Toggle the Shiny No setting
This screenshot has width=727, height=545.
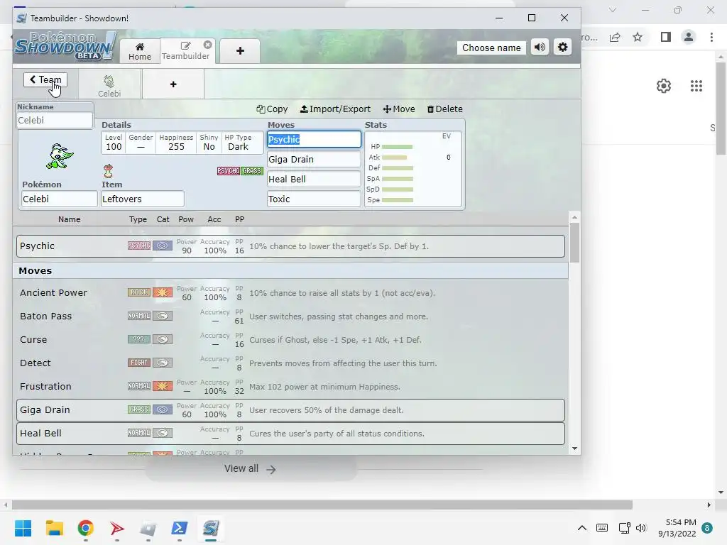click(x=209, y=143)
